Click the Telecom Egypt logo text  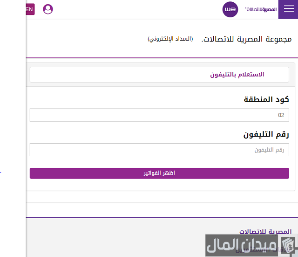(x=261, y=9)
